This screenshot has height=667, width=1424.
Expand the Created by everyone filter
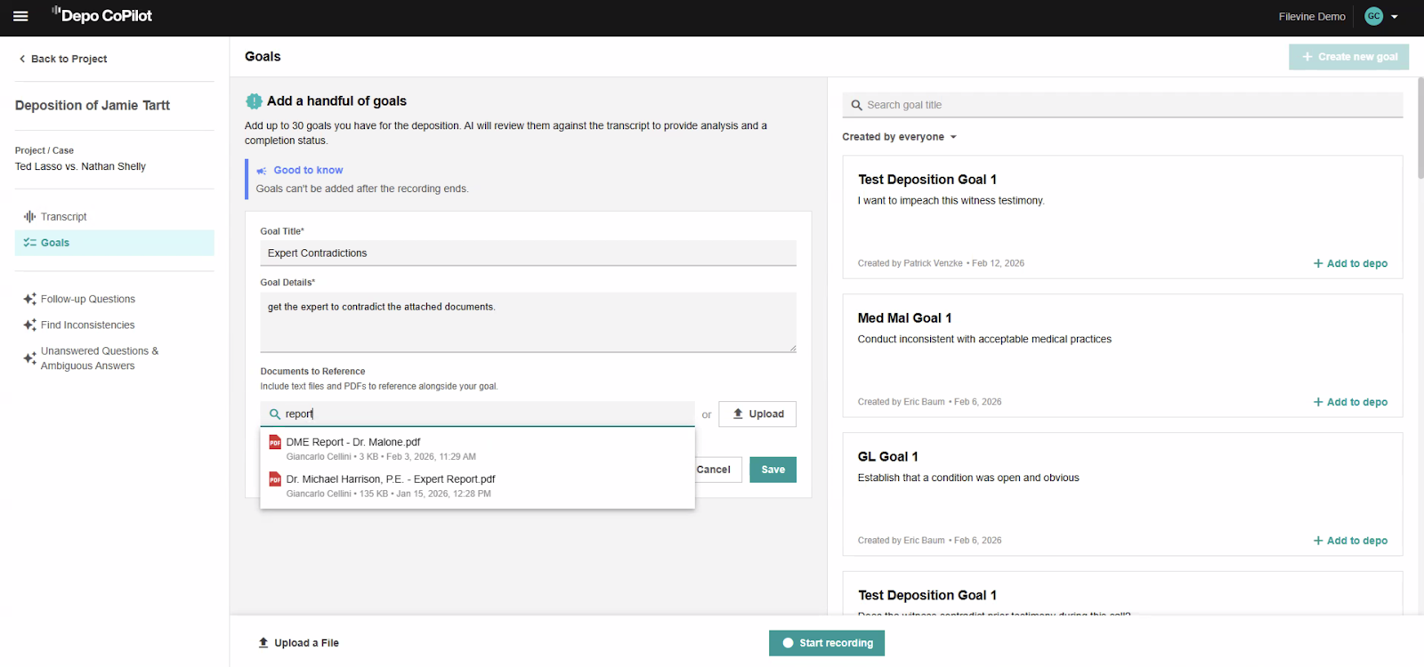click(899, 137)
